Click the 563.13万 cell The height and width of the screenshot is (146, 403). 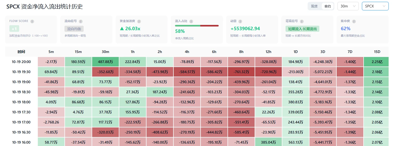point(296,142)
